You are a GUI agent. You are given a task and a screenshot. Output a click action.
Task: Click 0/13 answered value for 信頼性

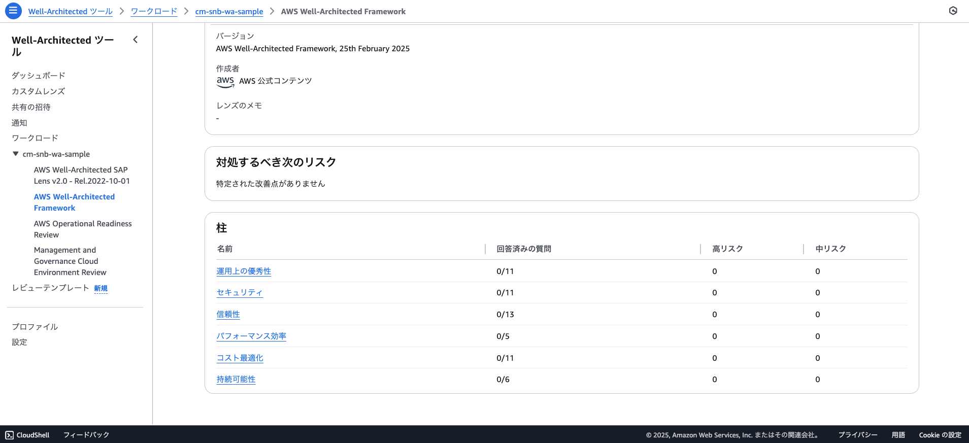[x=505, y=315]
